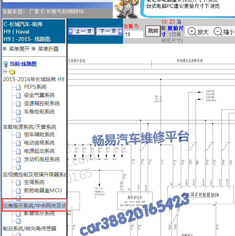Image resolution: width=235 pixels, height=236 pixels.
Task: Open 前舱电器盒MCU tree item
Action: [x=43, y=190]
